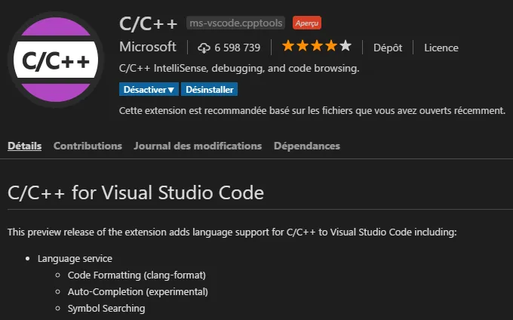Click the install count 6 598 739
513x320 pixels.
pyautogui.click(x=237, y=48)
